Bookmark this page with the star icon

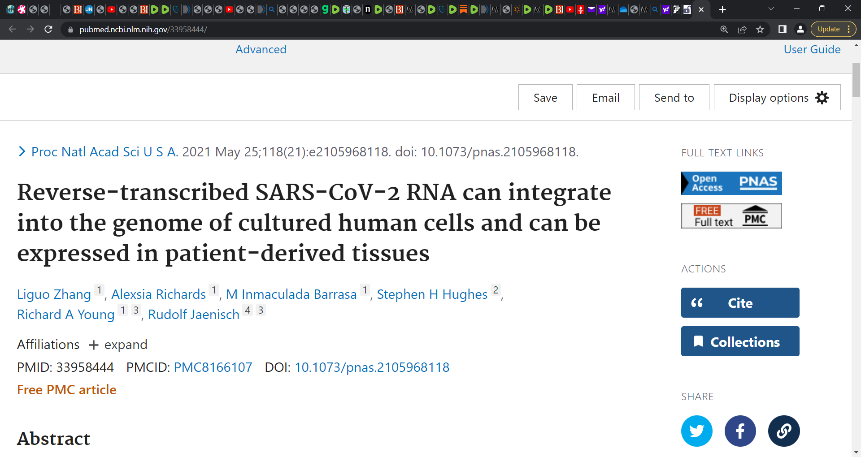(x=760, y=29)
